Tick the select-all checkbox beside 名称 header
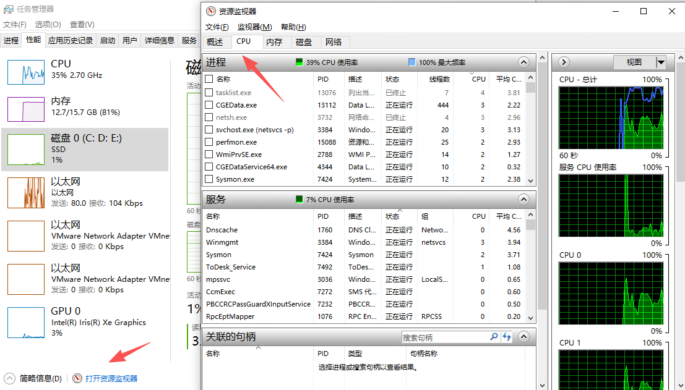 click(209, 79)
